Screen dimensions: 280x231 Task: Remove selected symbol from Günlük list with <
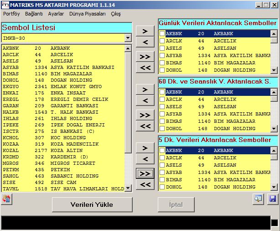[145, 42]
